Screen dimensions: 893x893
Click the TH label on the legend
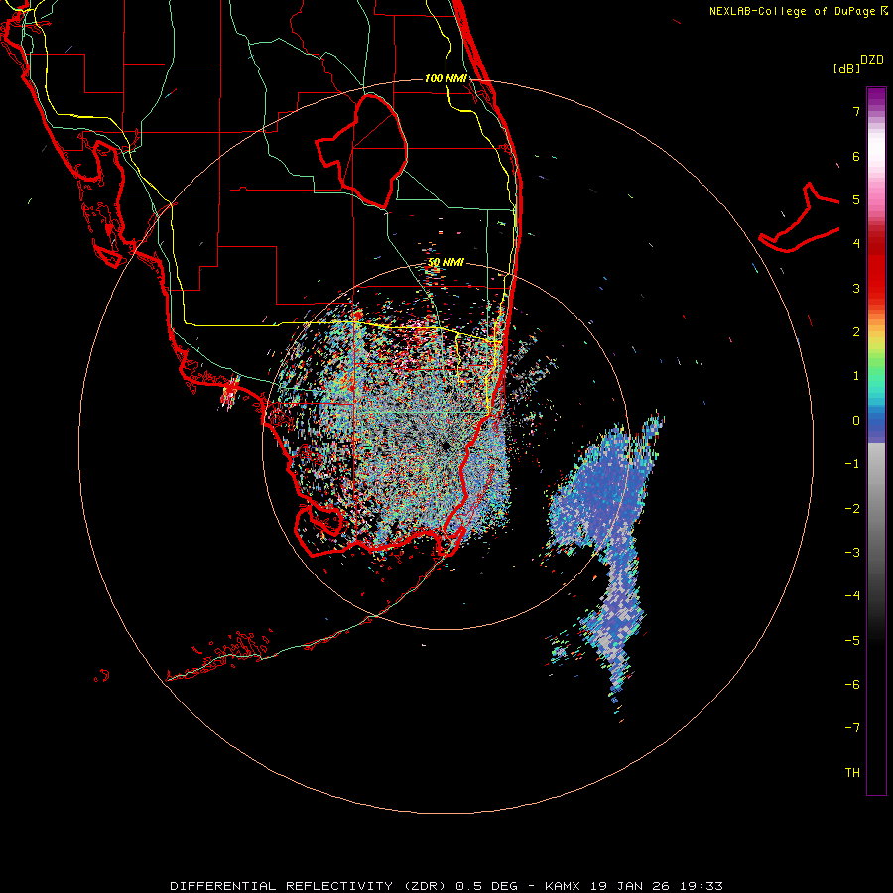click(x=852, y=772)
